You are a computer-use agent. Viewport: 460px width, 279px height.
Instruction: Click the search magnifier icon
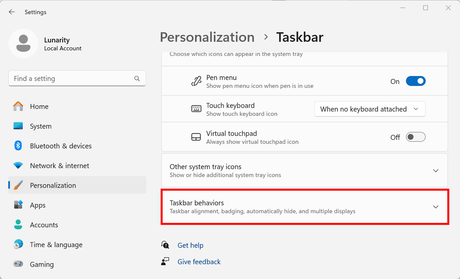point(137,79)
